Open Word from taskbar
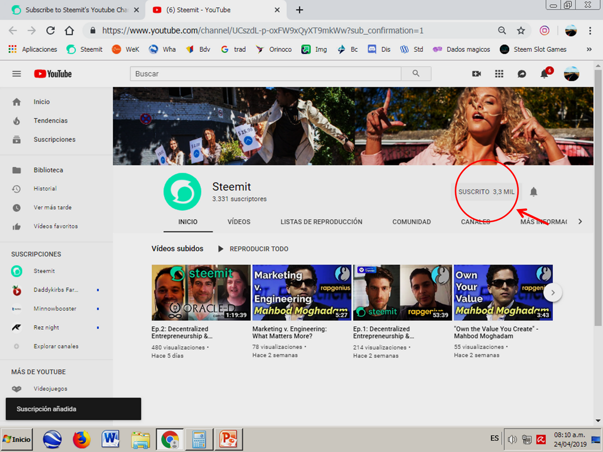This screenshot has height=452, width=603. point(111,439)
